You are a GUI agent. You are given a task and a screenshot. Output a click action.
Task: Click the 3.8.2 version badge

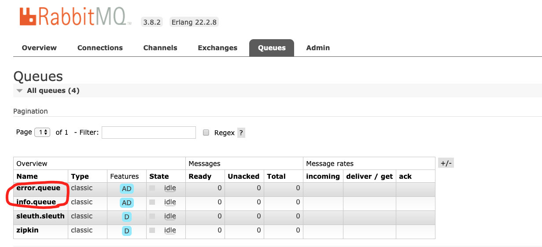[151, 22]
